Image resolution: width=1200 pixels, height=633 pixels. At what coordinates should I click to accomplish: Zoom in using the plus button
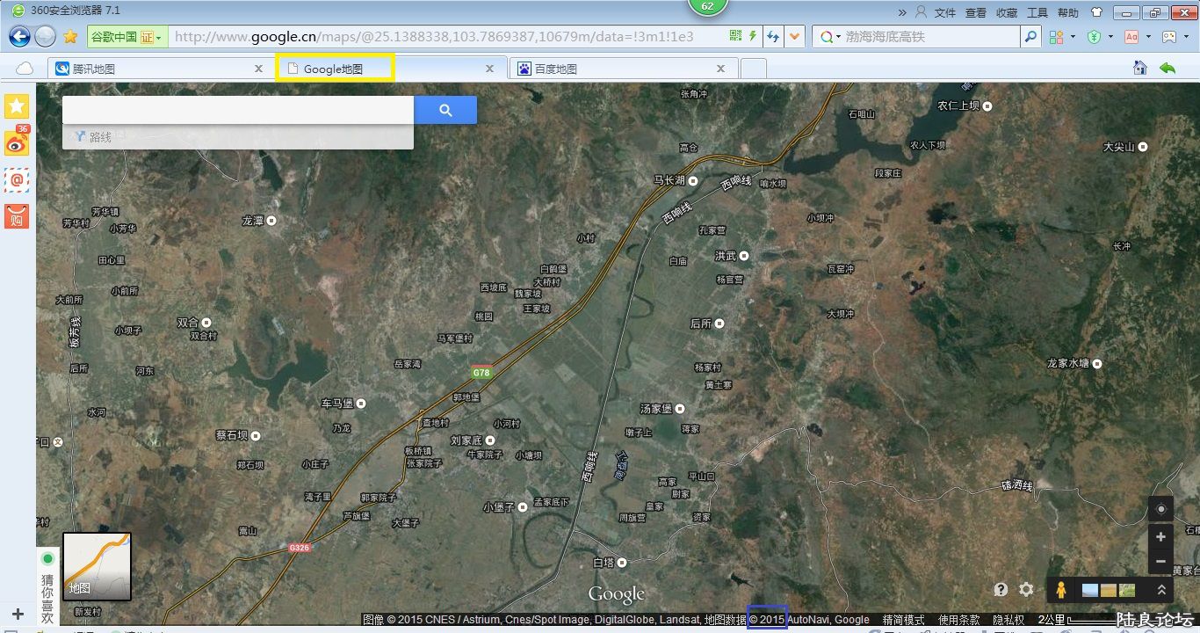point(1160,536)
